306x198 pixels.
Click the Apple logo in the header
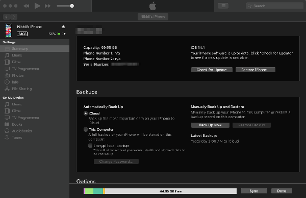coord(153,6)
